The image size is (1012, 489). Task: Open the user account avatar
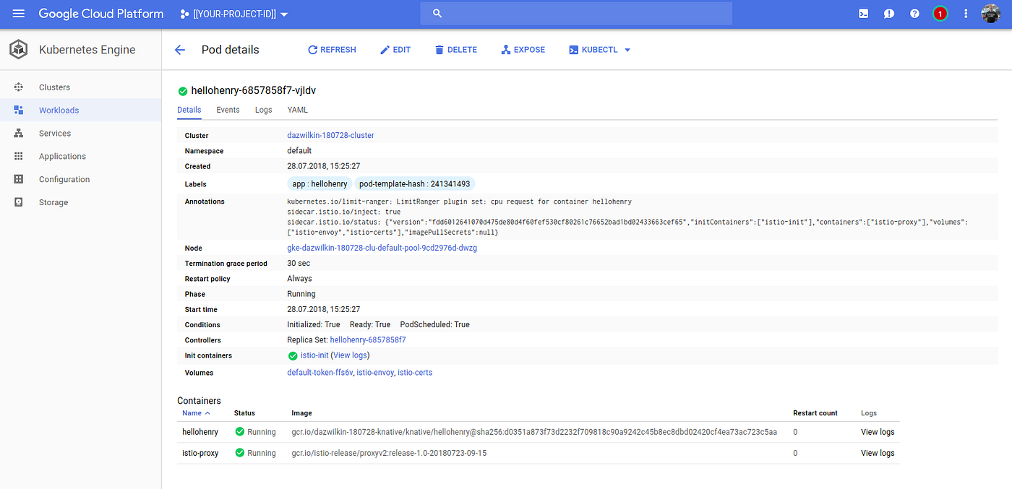tap(991, 14)
